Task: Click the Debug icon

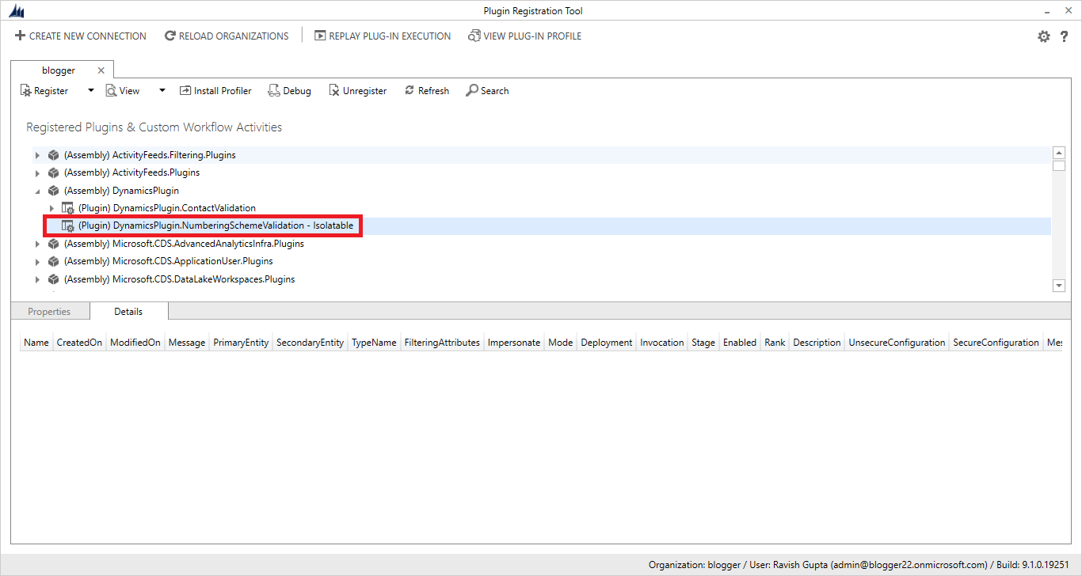Action: tap(273, 91)
